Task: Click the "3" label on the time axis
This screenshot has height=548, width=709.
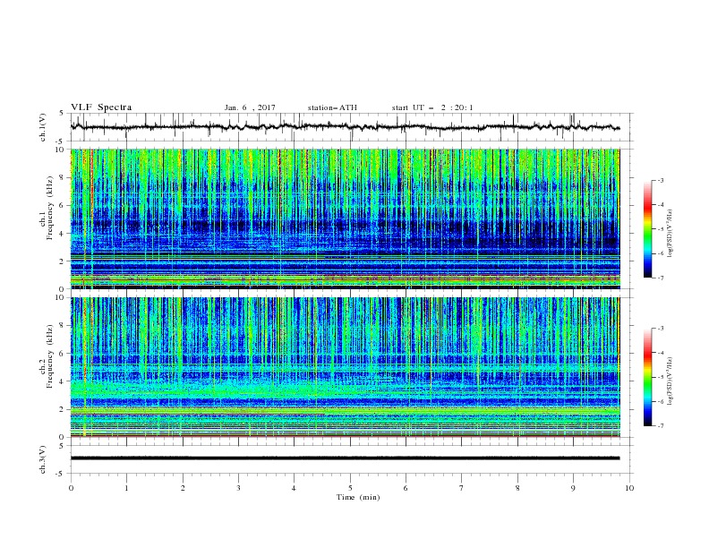Action: click(238, 488)
